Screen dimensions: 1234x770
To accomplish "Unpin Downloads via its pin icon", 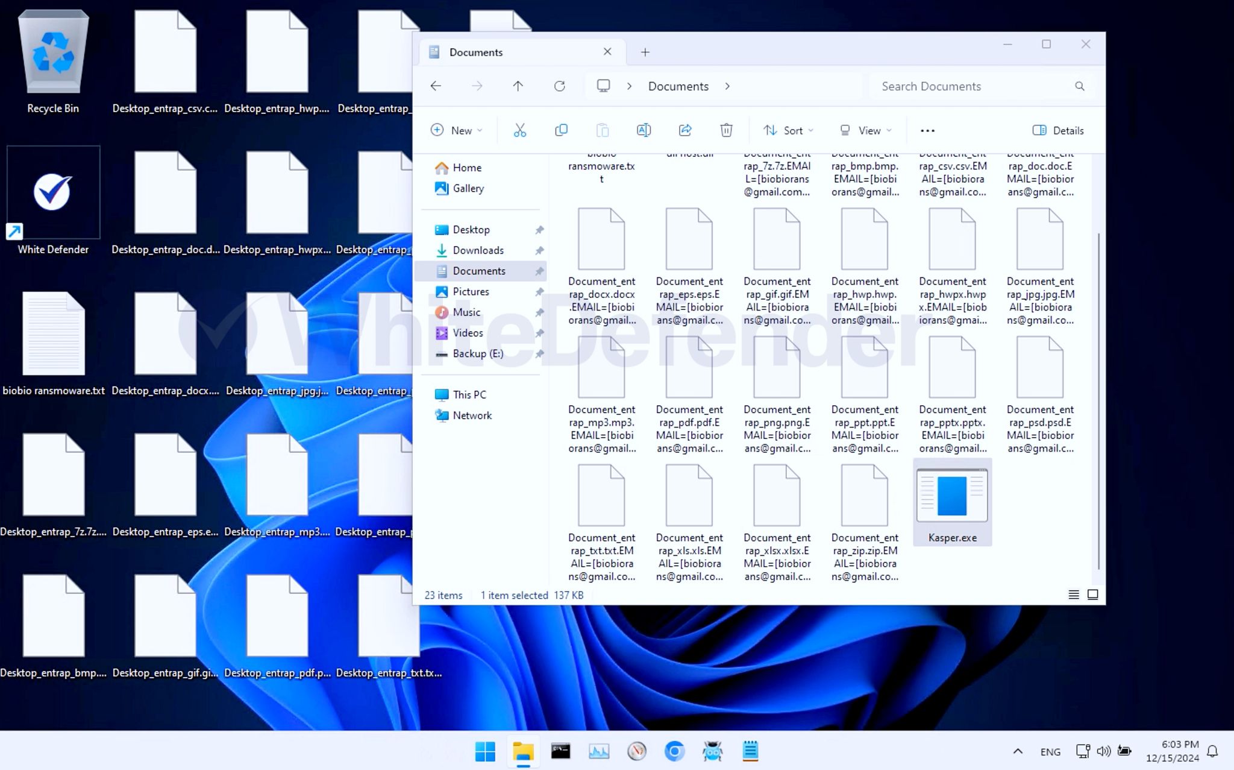I will pyautogui.click(x=539, y=250).
